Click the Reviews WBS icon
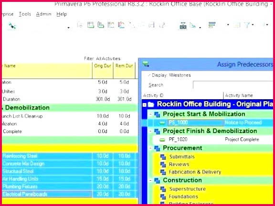This screenshot has width=275, height=206. 163,165
